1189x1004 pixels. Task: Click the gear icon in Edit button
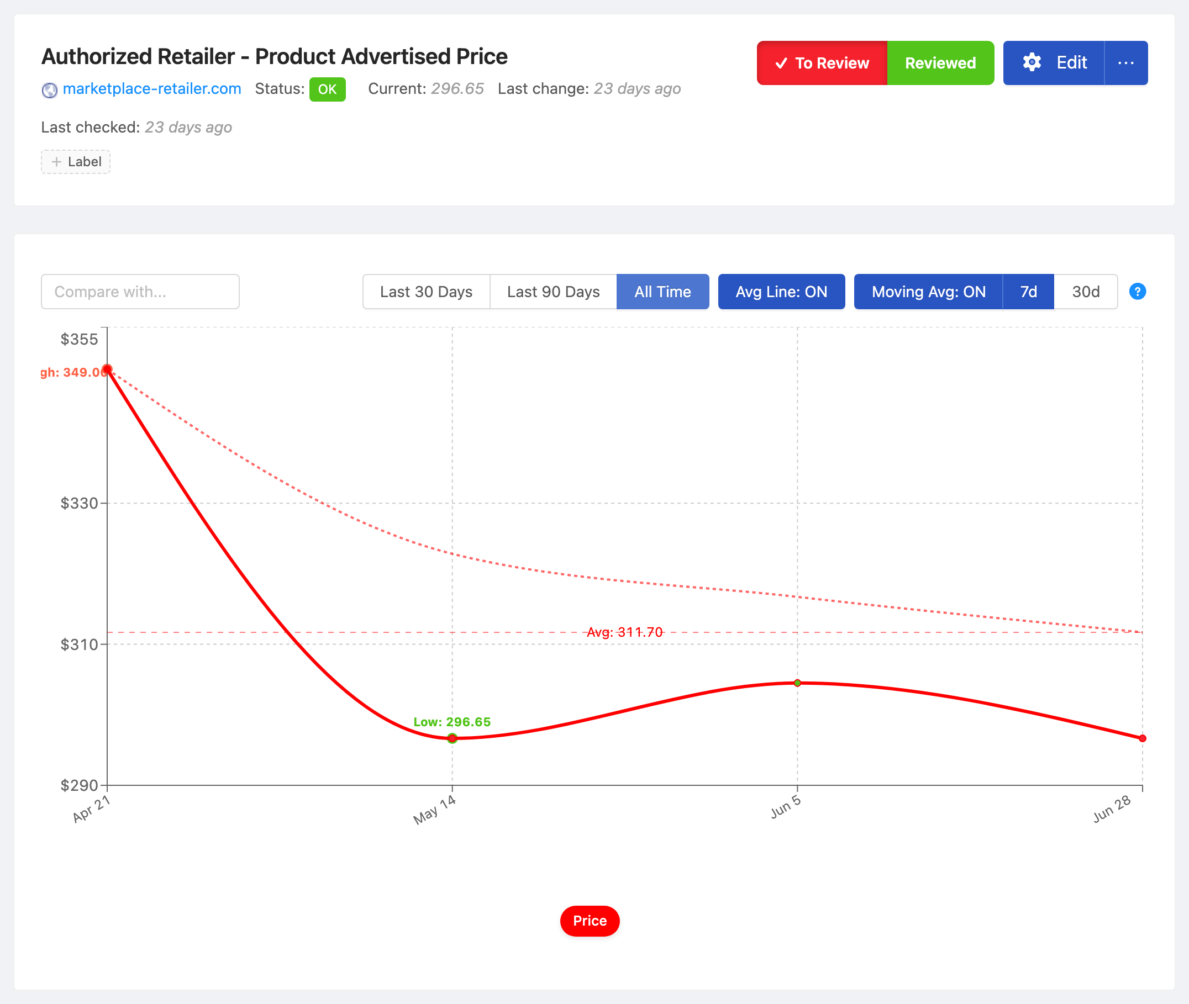coord(1032,62)
